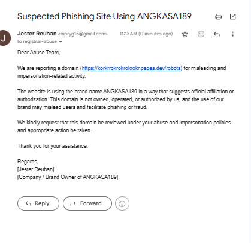Add emoji reaction beside the timestamp
Viewport: 251px width, 243px height.
[x=201, y=34]
